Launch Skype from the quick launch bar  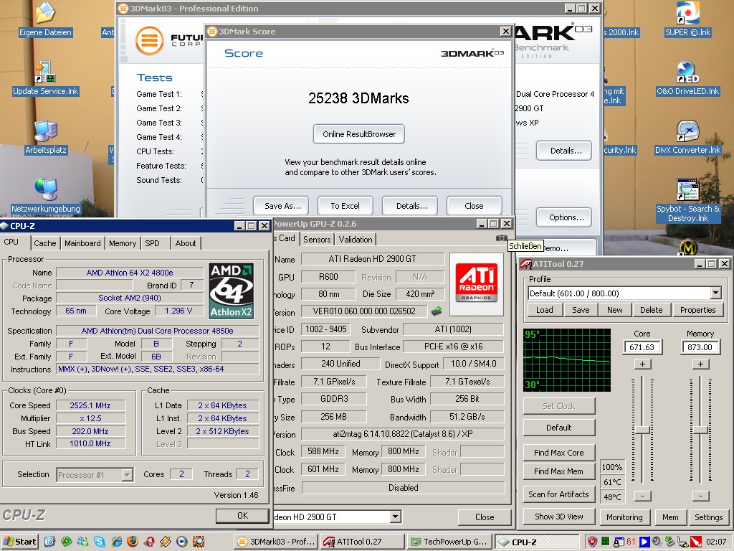(x=99, y=541)
